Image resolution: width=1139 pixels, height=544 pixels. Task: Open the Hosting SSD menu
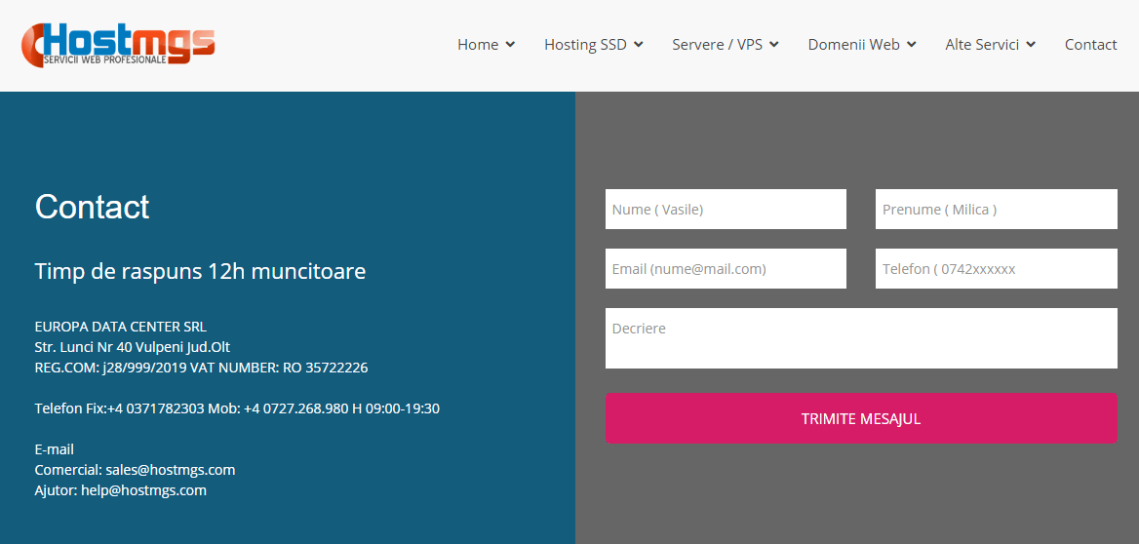coord(585,45)
